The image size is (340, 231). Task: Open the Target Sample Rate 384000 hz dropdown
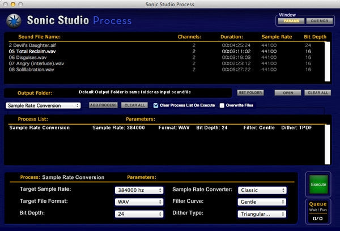point(139,190)
